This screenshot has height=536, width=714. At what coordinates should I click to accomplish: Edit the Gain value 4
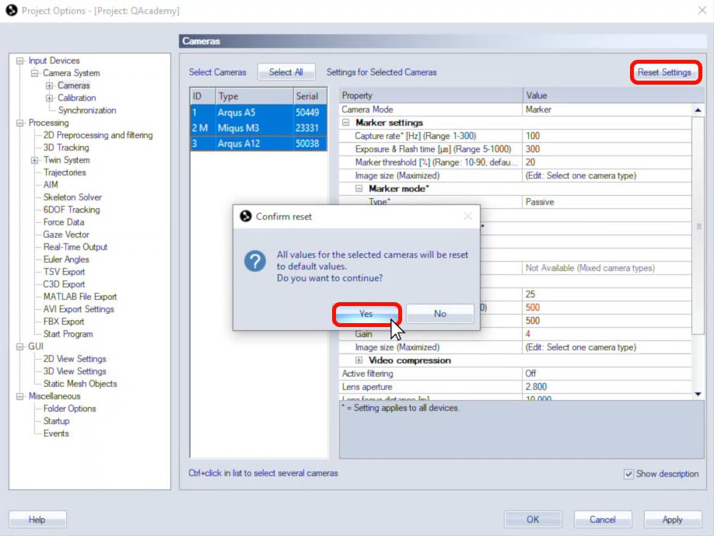(x=607, y=334)
